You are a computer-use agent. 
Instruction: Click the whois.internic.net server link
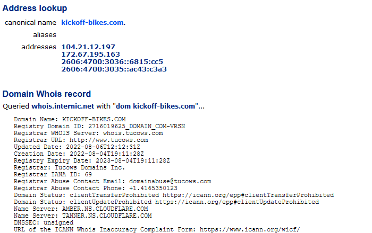[63, 106]
